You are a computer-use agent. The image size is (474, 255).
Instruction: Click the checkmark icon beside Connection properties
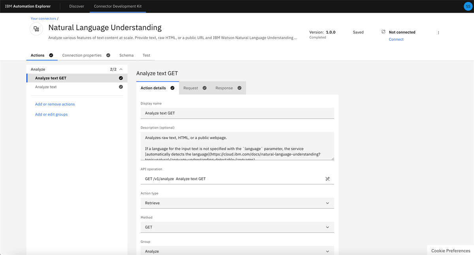(x=108, y=55)
